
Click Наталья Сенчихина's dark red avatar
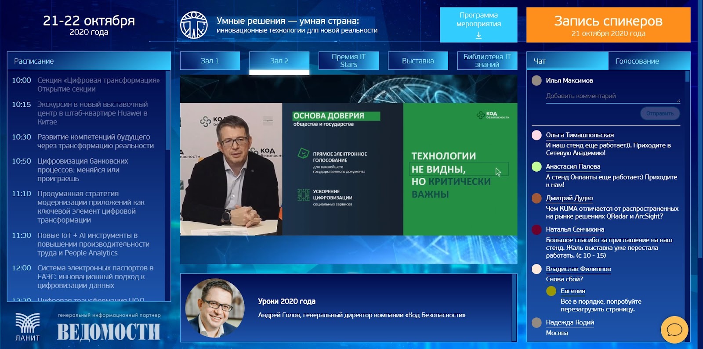(x=536, y=229)
